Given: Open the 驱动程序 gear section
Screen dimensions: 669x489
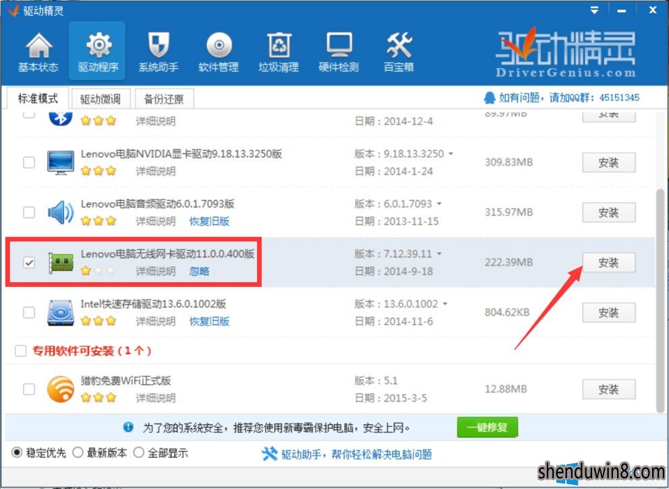Looking at the screenshot, I should (97, 52).
